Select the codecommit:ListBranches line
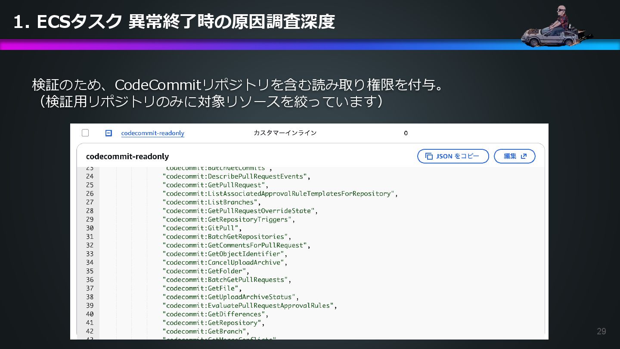Screen dimensions: 620x349 click(x=212, y=202)
